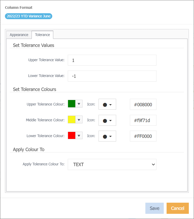Edit the #008000 hex colour field
Viewport: 194px width, 219px height.
pyautogui.click(x=143, y=105)
